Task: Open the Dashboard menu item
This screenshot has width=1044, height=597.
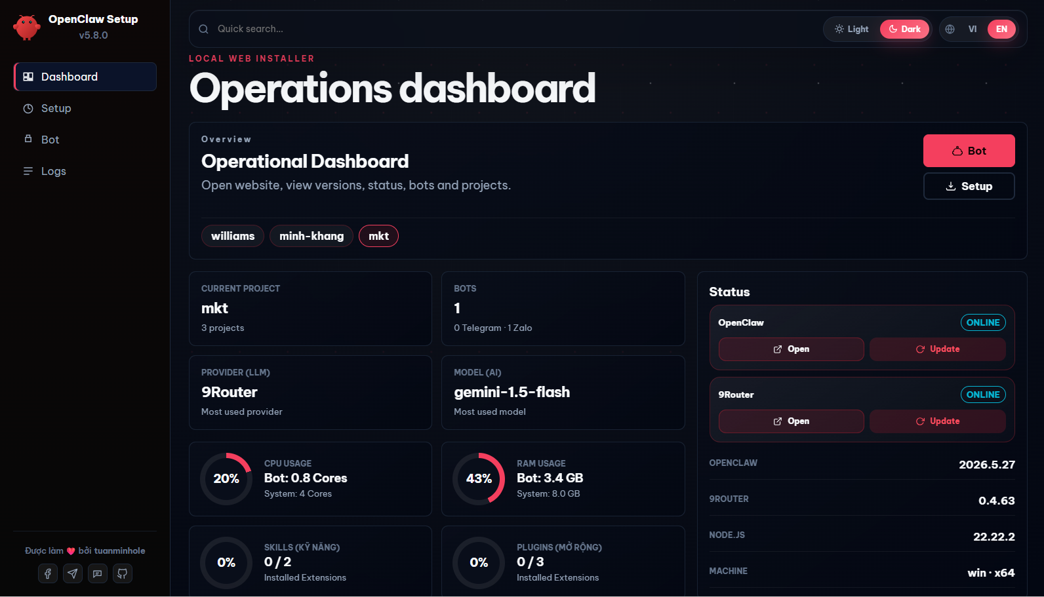Action: point(85,77)
